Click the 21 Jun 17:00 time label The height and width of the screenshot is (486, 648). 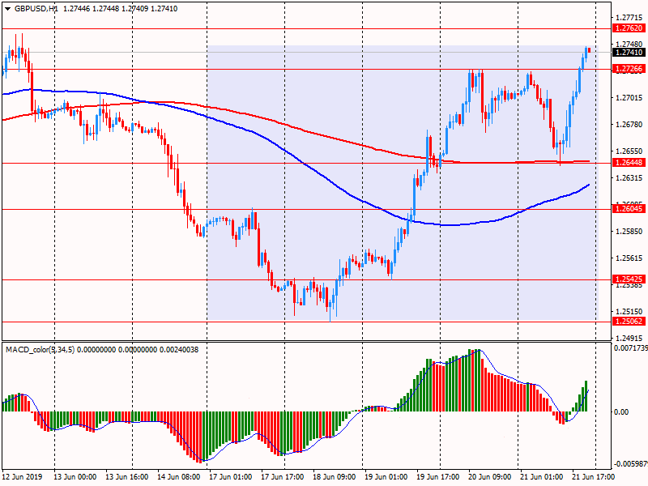click(x=594, y=476)
